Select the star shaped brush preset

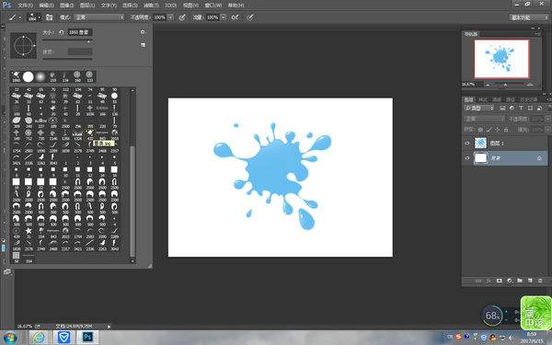click(x=29, y=231)
